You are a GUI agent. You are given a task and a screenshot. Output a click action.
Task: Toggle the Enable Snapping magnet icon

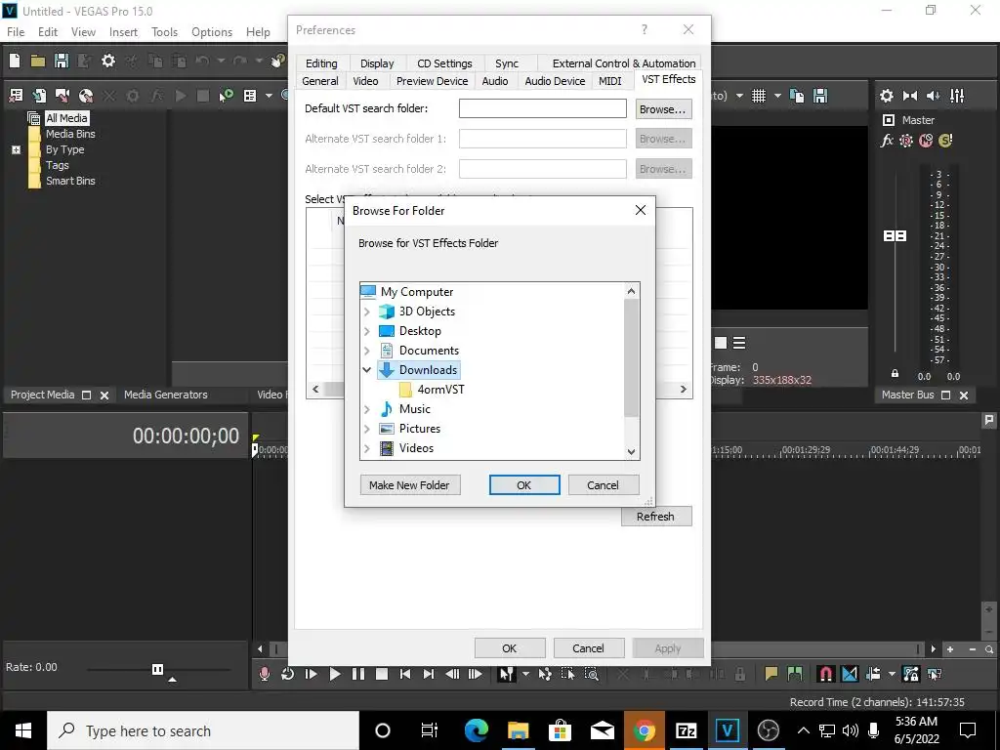coord(825,674)
